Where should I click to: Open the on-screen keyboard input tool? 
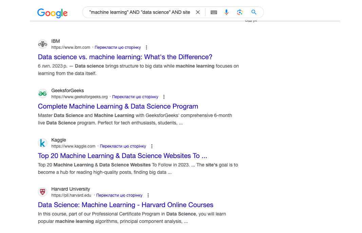214,12
